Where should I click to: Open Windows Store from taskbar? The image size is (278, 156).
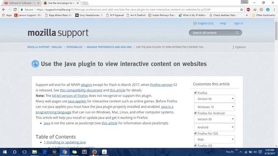pos(54,152)
